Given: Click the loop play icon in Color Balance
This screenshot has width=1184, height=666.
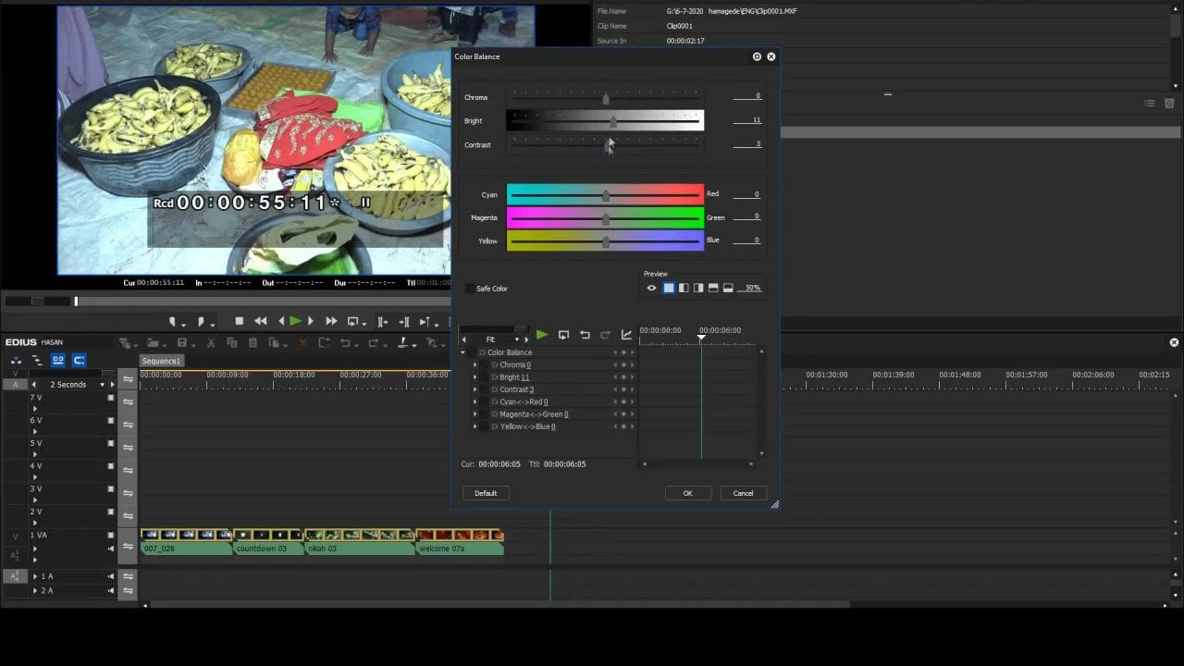Looking at the screenshot, I should (x=563, y=335).
